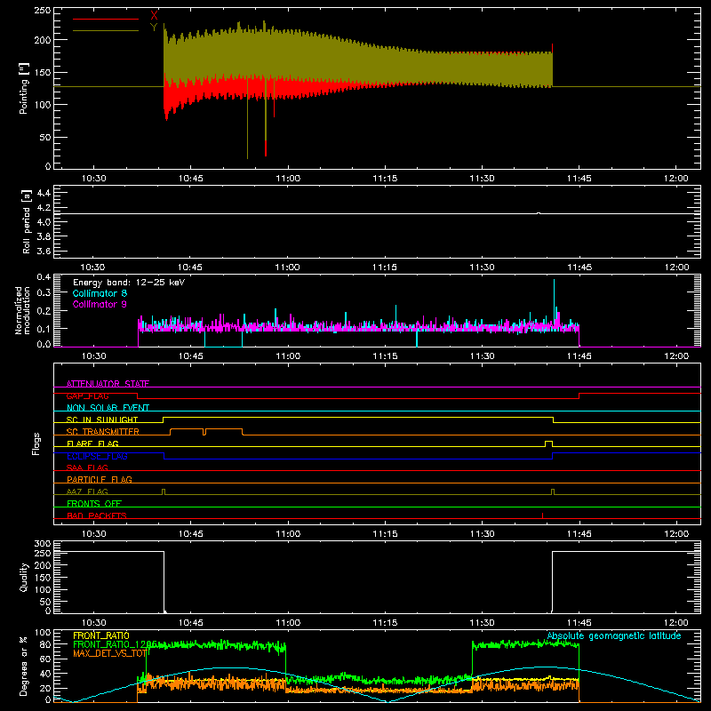The width and height of the screenshot is (711, 711).
Task: Click the orange MAX_DET_VS_TOT legend label
Action: (x=111, y=653)
